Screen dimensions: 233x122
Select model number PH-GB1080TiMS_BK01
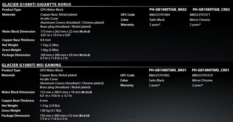pyautogui.click(x=168, y=70)
